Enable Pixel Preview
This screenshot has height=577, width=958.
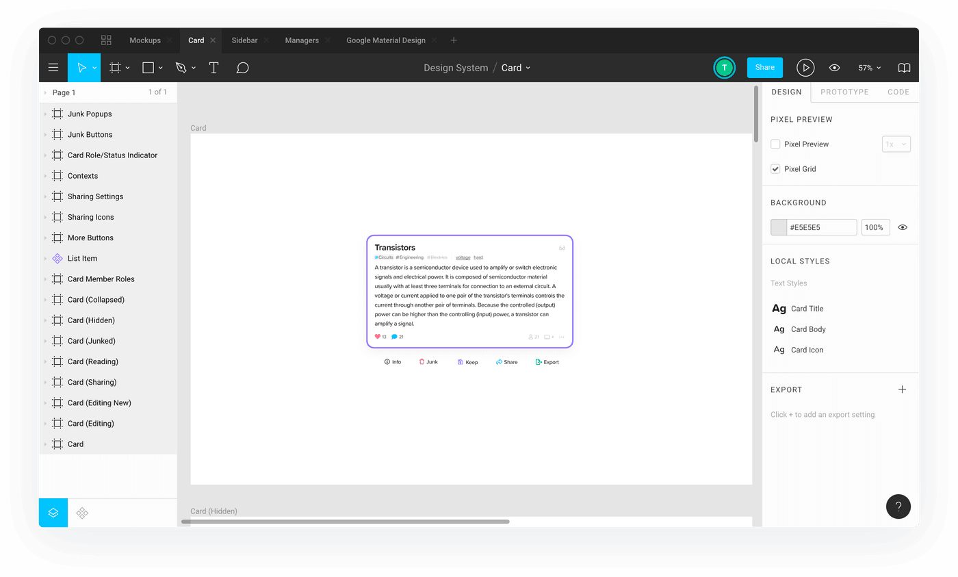pyautogui.click(x=775, y=144)
